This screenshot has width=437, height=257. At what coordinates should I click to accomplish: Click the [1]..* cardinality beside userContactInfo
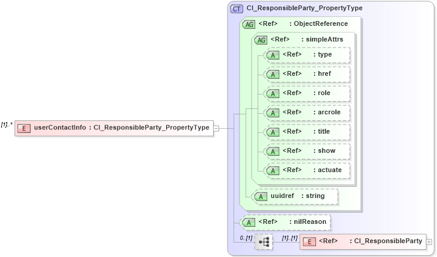pyautogui.click(x=7, y=125)
